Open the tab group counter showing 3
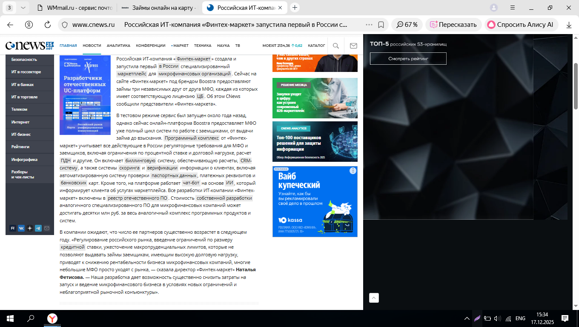This screenshot has height=327, width=579. pyautogui.click(x=10, y=8)
